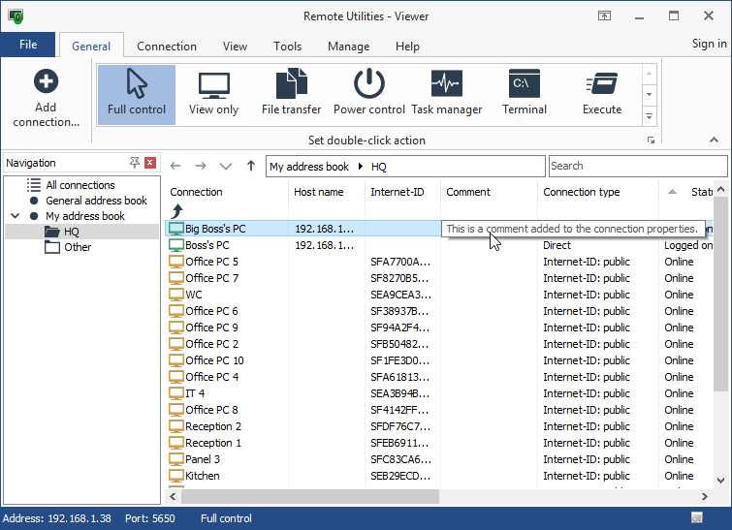Go forward with the right arrow
Viewport: 732px width, 530px height.
coord(201,166)
